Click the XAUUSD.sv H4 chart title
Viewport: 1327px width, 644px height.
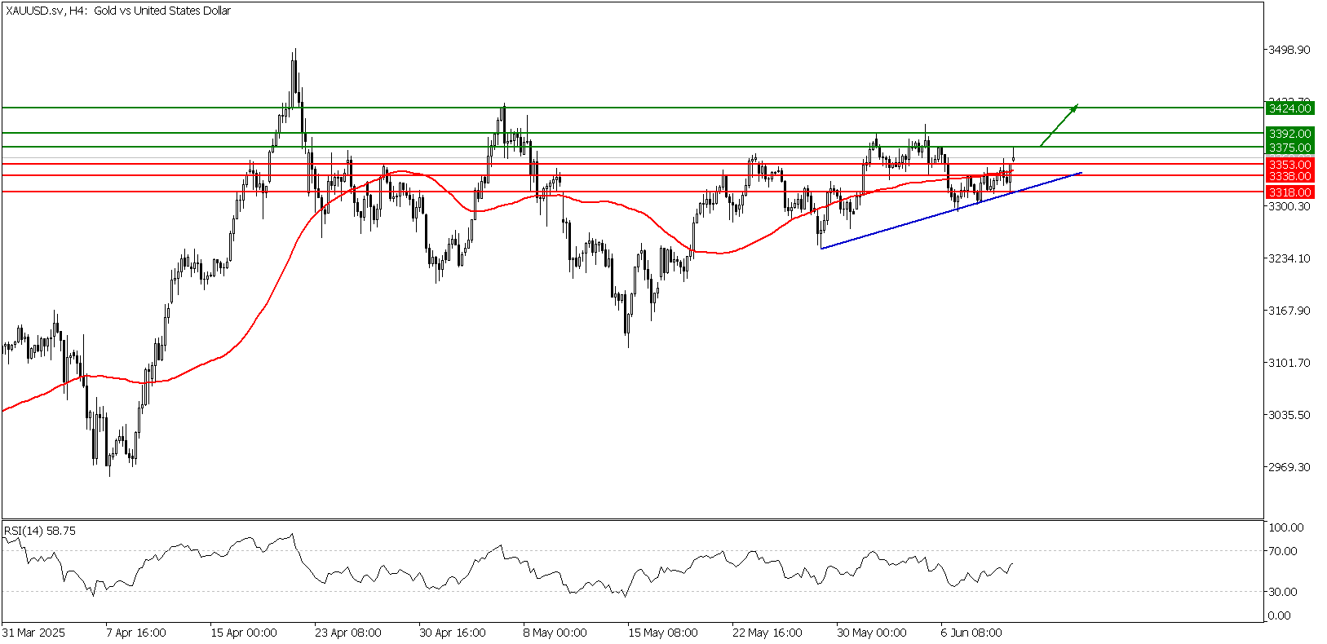(x=117, y=11)
